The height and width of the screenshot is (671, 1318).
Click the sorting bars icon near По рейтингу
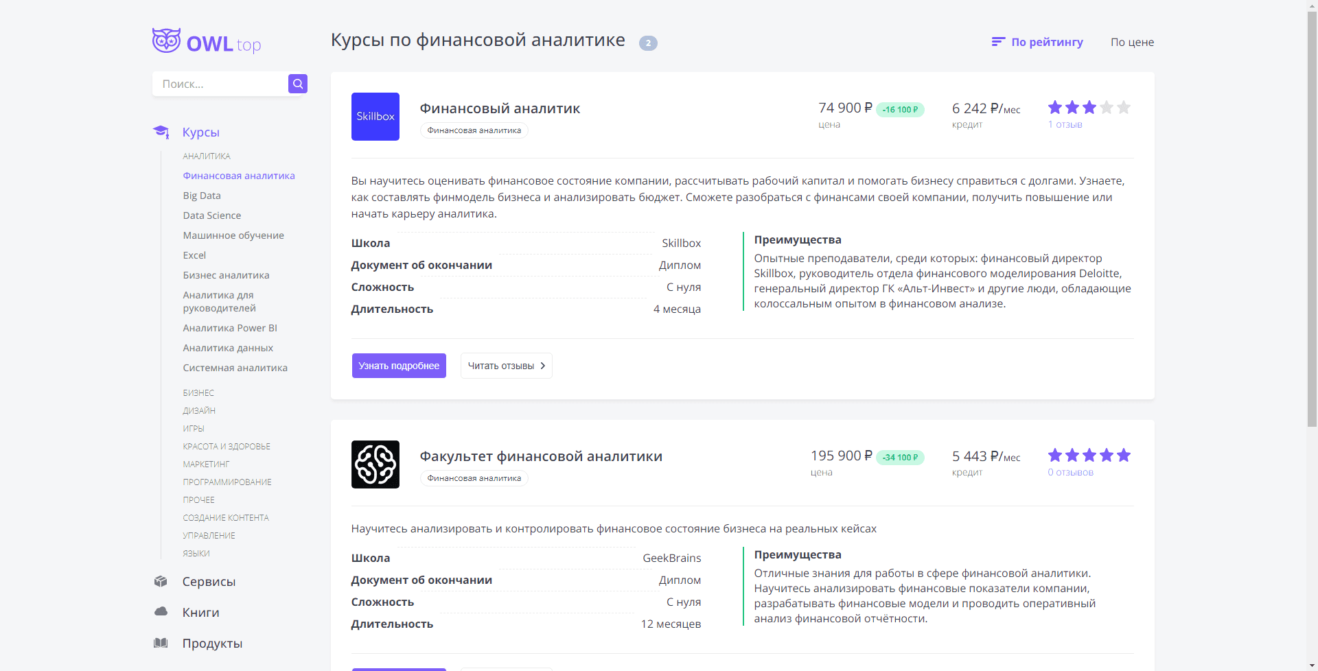999,41
